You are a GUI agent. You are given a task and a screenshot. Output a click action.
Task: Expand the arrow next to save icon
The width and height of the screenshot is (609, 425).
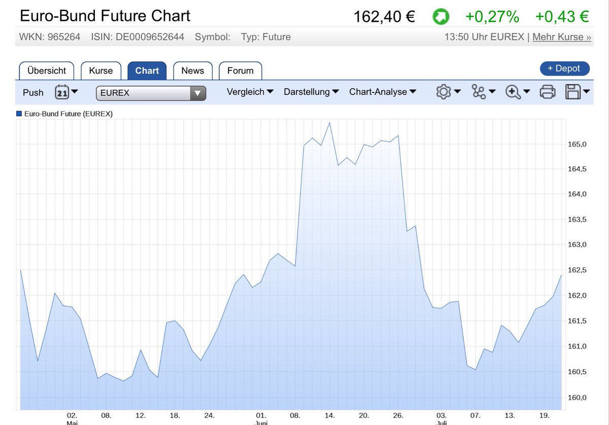[587, 92]
